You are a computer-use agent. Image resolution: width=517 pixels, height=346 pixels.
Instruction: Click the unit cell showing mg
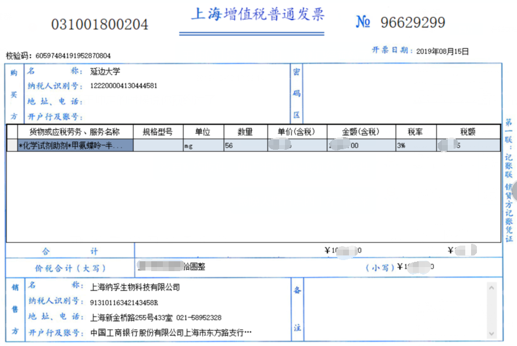point(202,146)
